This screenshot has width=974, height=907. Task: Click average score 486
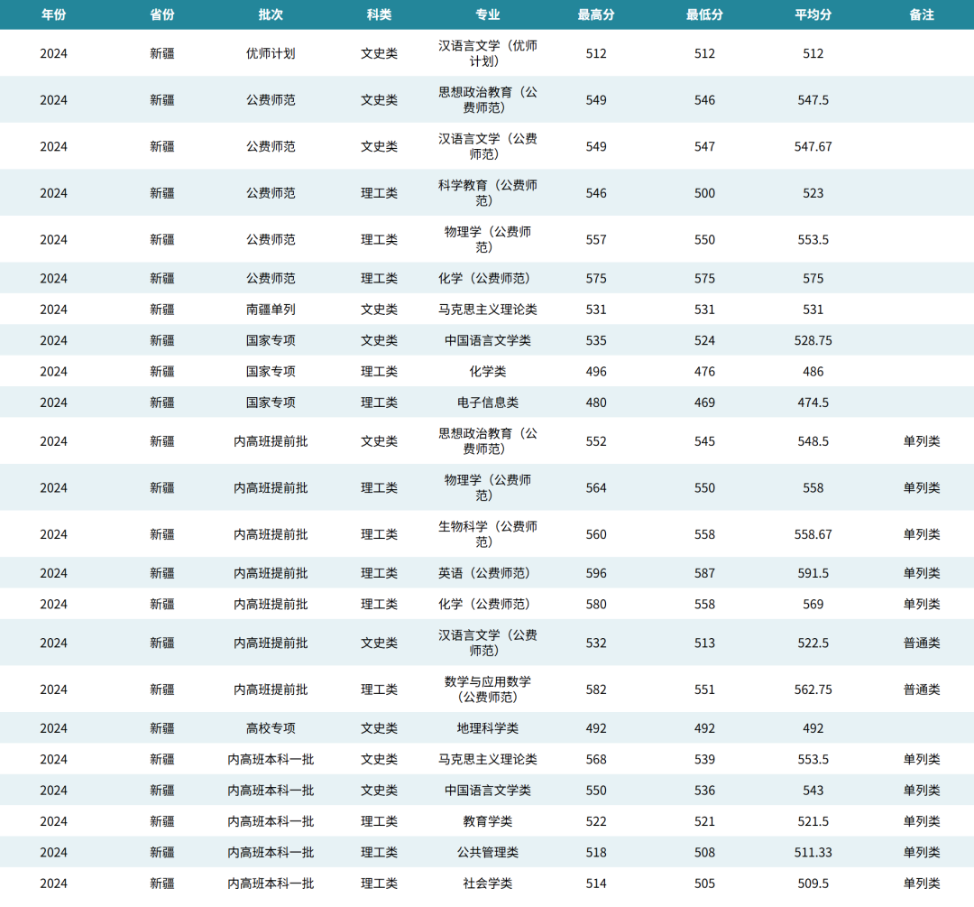point(813,372)
